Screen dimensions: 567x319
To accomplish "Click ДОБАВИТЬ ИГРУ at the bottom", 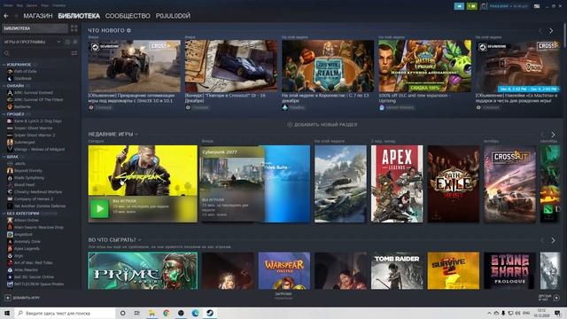I will click(x=22, y=298).
